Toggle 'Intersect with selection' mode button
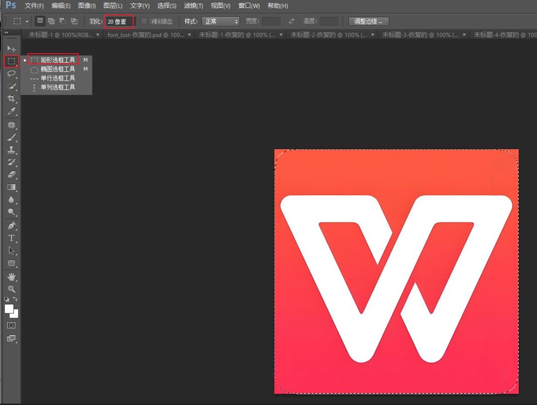This screenshot has width=537, height=405. (x=74, y=21)
